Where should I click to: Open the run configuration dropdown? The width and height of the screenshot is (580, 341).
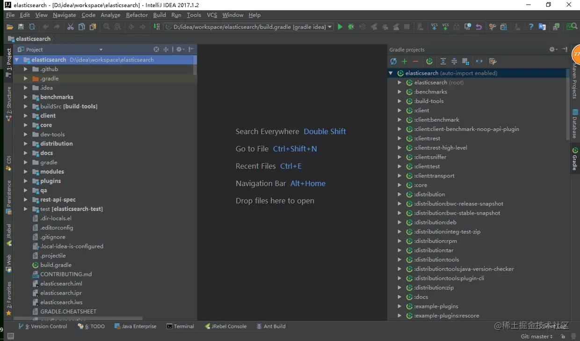pyautogui.click(x=330, y=27)
